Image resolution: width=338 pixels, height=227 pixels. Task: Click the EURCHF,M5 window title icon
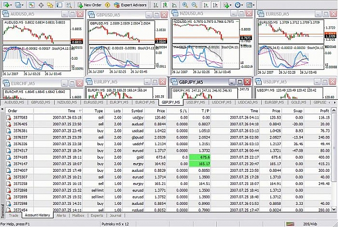pyautogui.click(x=6, y=83)
